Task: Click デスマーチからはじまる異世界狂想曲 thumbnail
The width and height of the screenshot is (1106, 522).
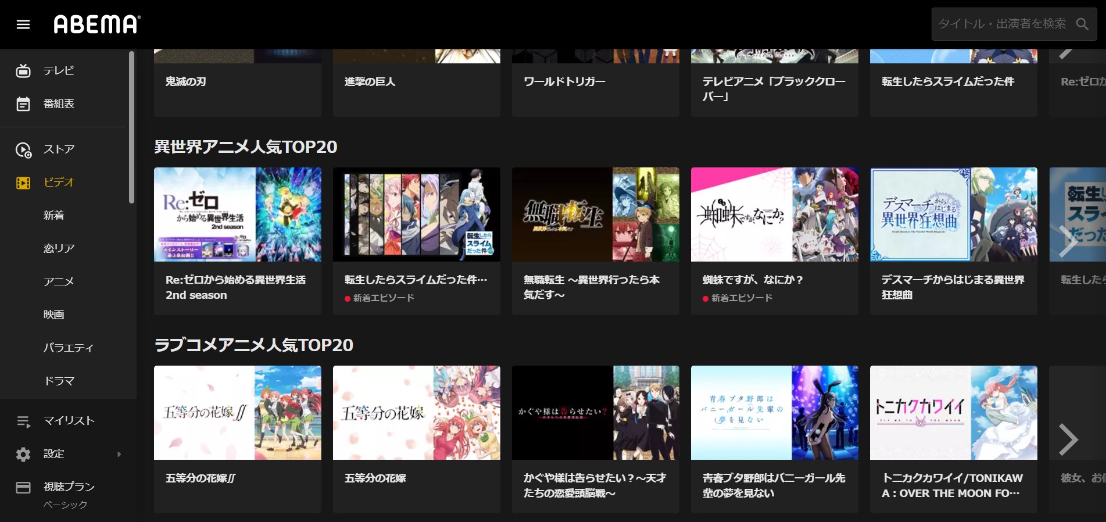Action: pyautogui.click(x=954, y=214)
